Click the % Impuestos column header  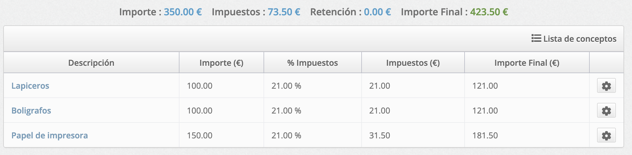(x=313, y=63)
